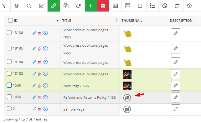Screen dimensions: 201x123
Task: Edit description for New Page-1536
Action: coord(176,86)
